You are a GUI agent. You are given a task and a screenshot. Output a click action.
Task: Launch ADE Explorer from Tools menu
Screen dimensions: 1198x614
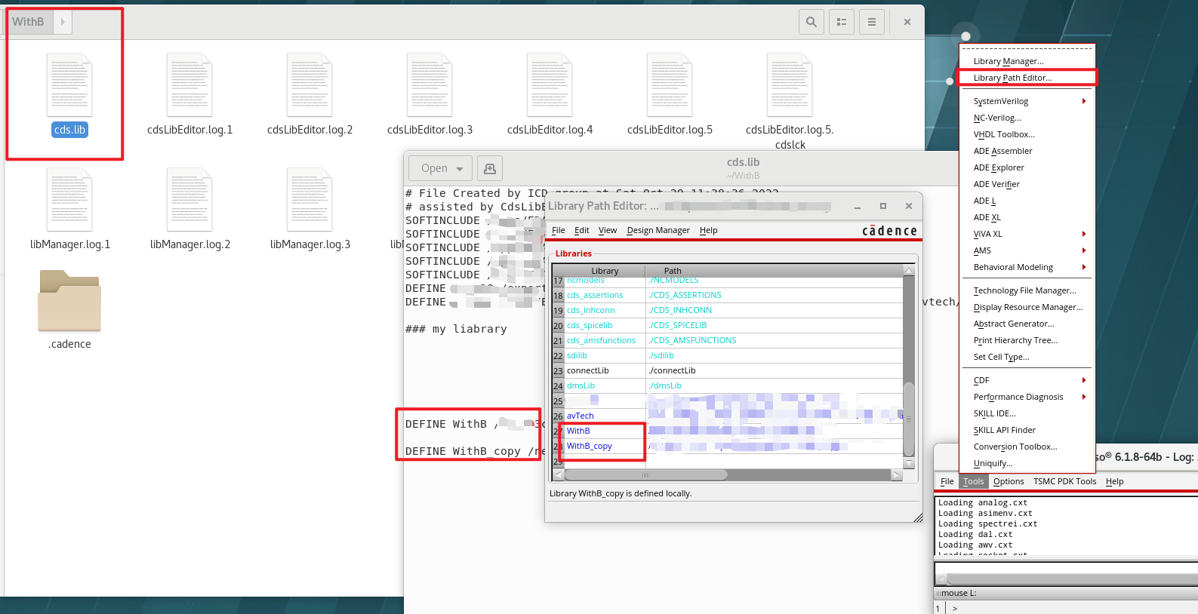click(x=1027, y=167)
